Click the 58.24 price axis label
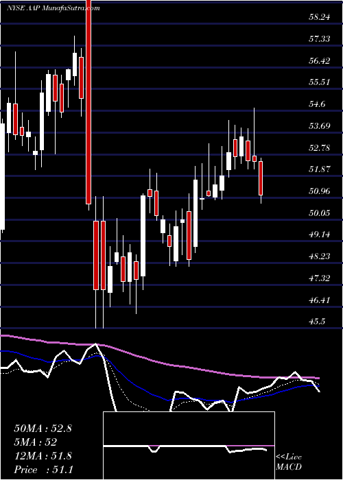Image resolution: width=343 pixels, height=480 pixels. coord(319,17)
